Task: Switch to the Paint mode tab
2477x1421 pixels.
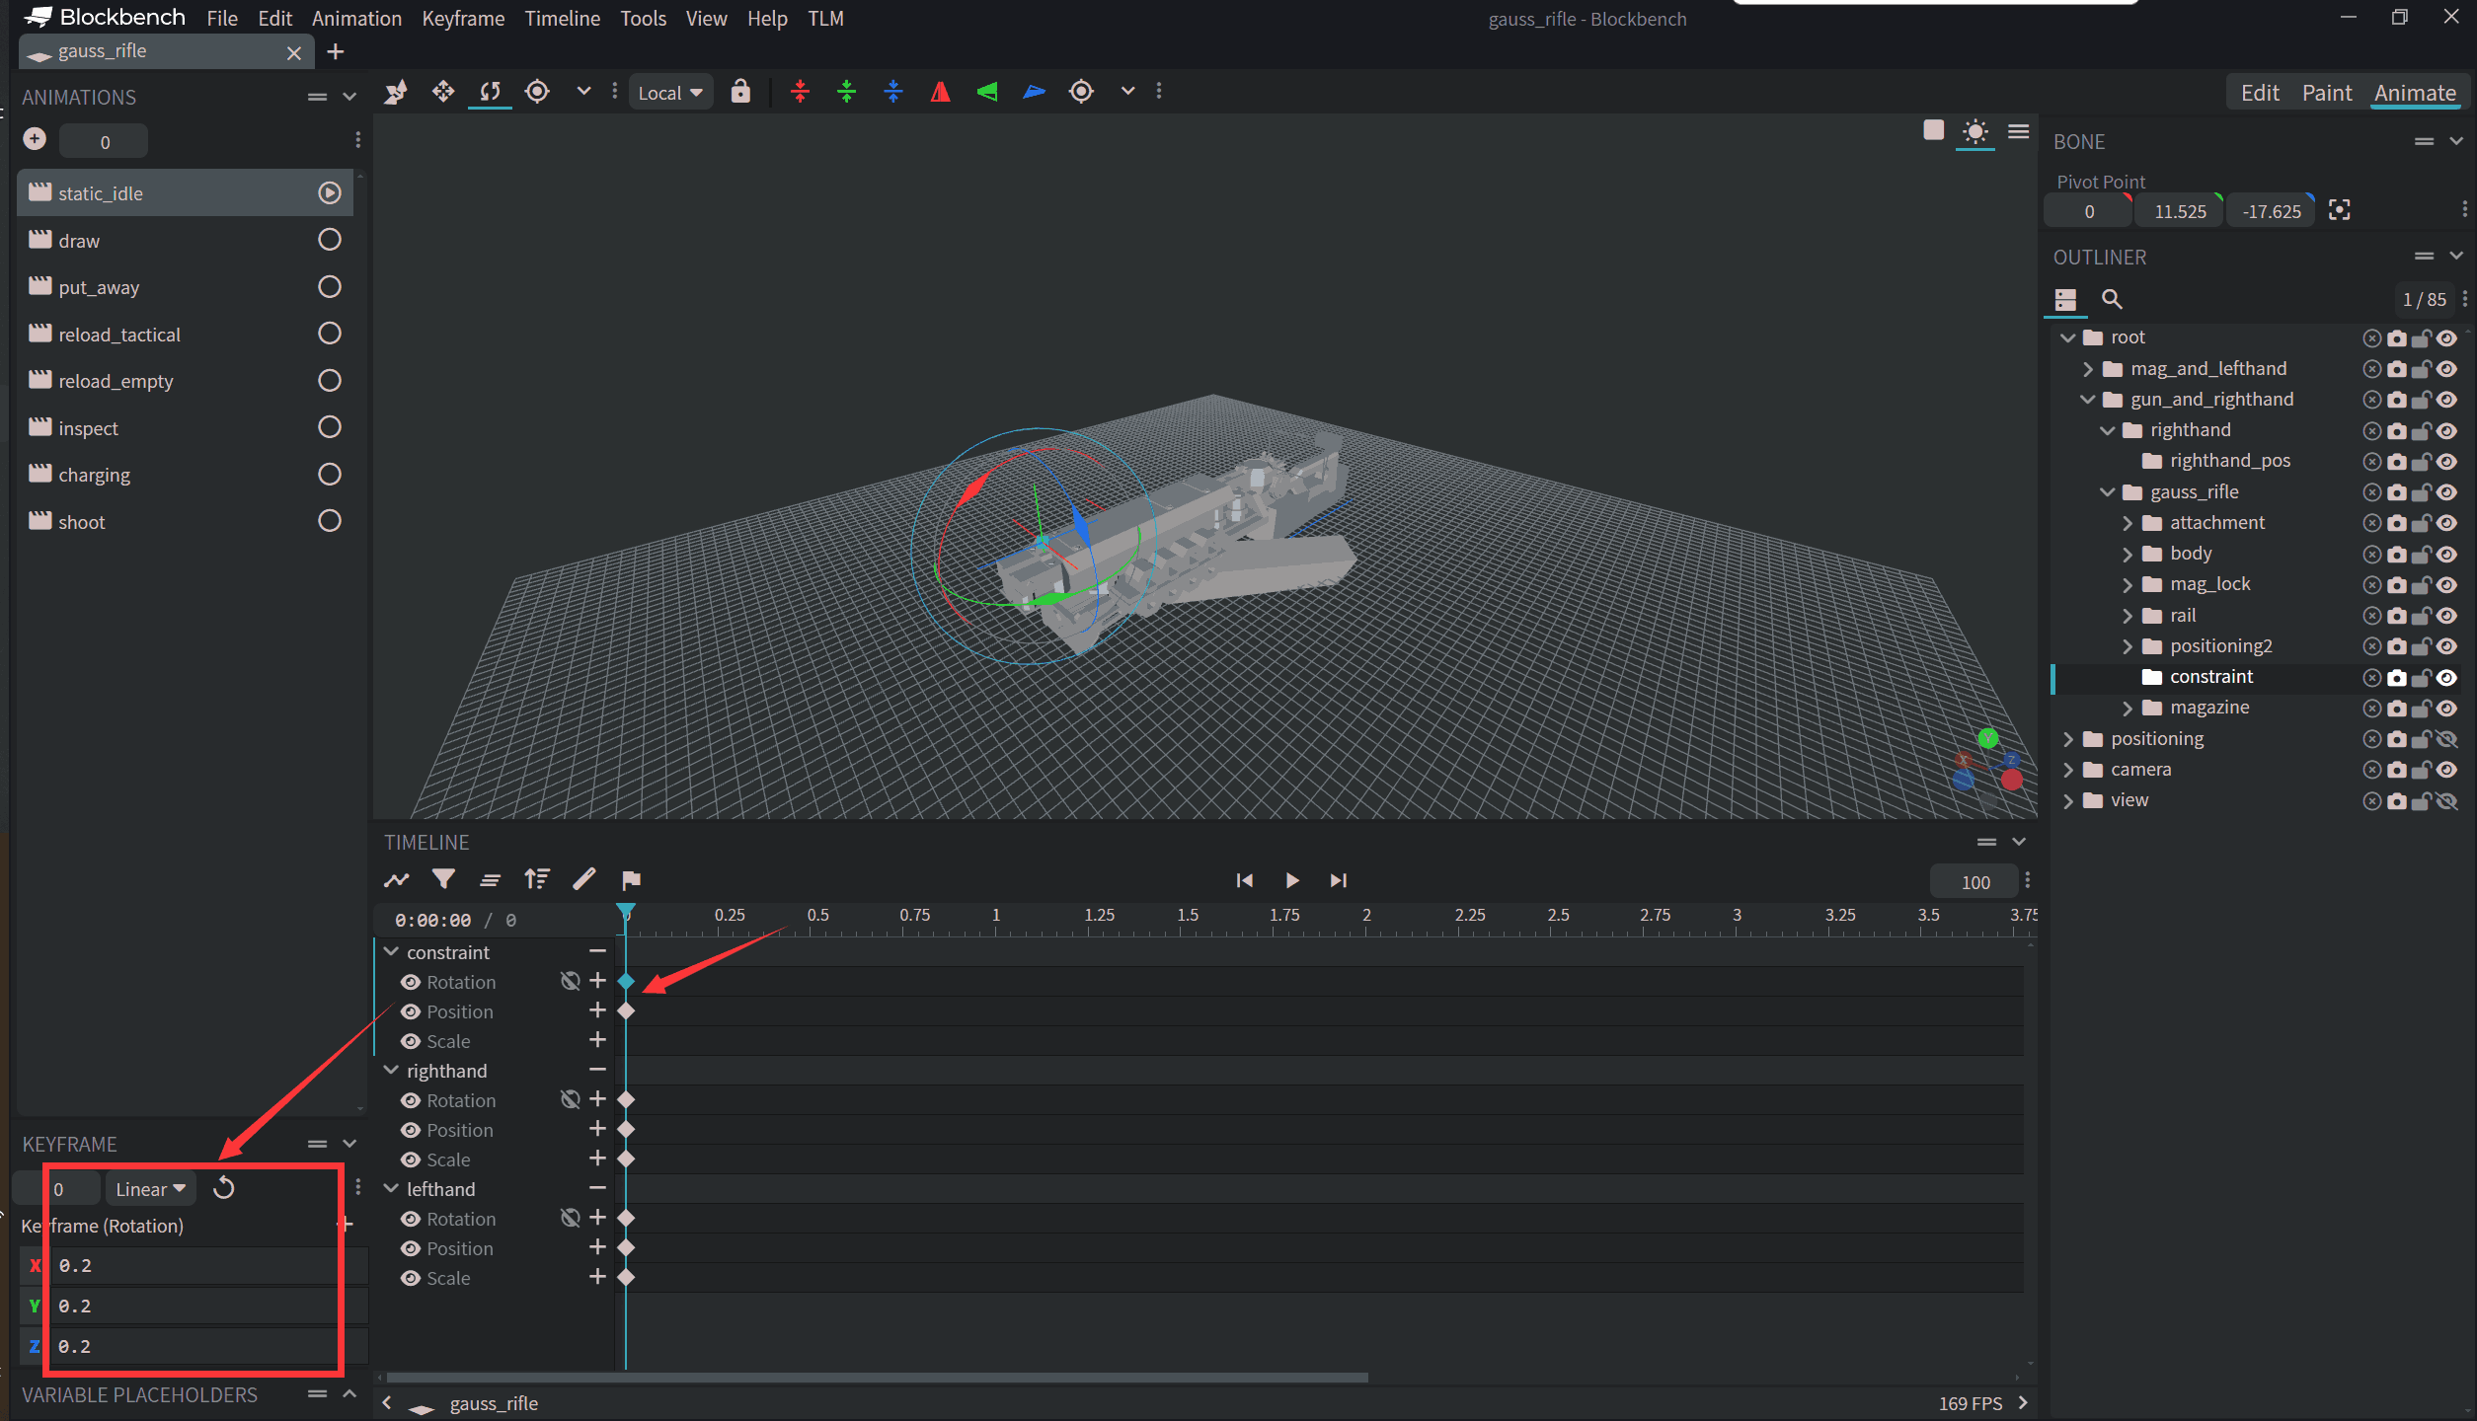Action: click(2326, 93)
